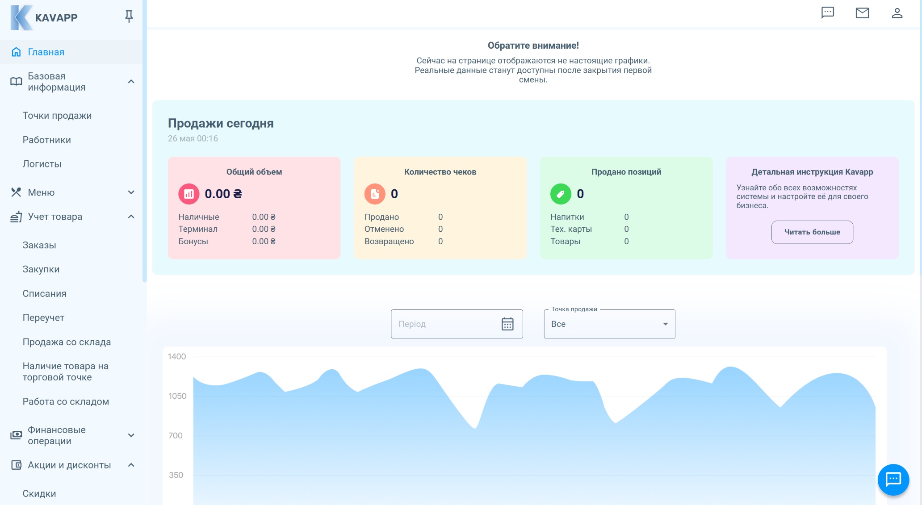Click the Напитки row in Продано позиций
The image size is (922, 505).
(590, 217)
